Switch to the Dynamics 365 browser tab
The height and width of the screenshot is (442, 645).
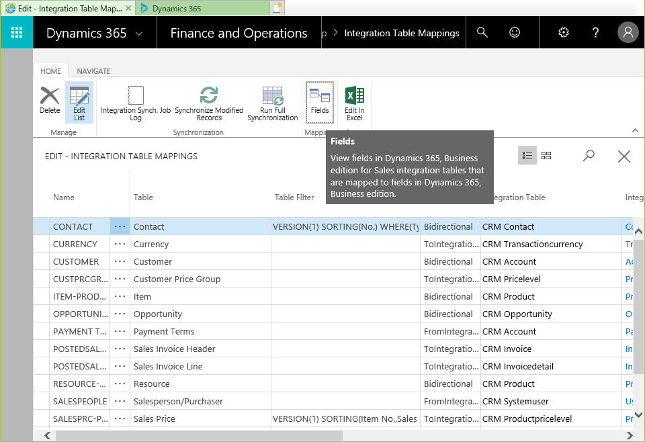pos(203,8)
